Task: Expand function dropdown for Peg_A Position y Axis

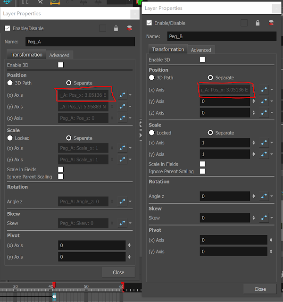Action: pyautogui.click(x=130, y=107)
